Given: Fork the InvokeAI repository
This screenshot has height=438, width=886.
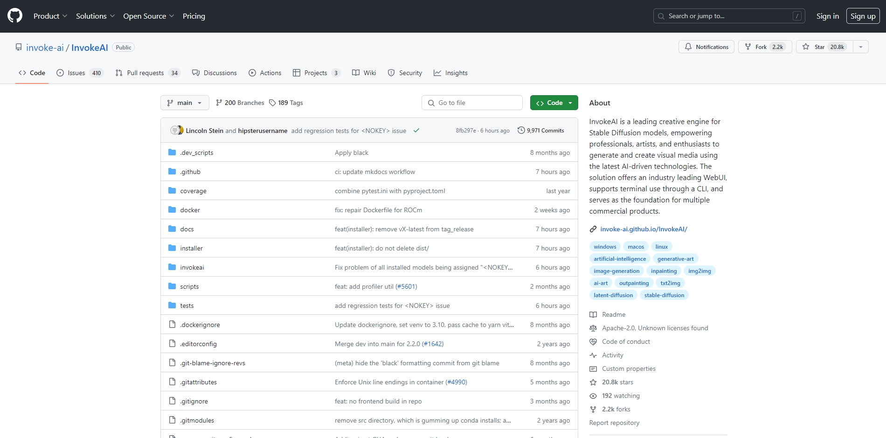Looking at the screenshot, I should pos(765,47).
